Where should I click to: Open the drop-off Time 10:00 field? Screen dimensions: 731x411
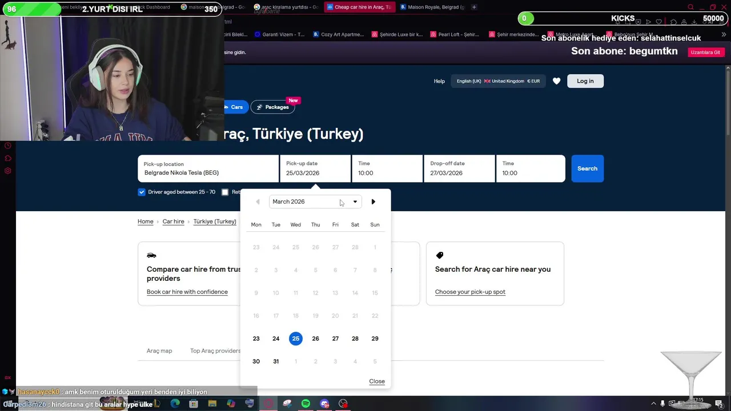[x=531, y=168]
